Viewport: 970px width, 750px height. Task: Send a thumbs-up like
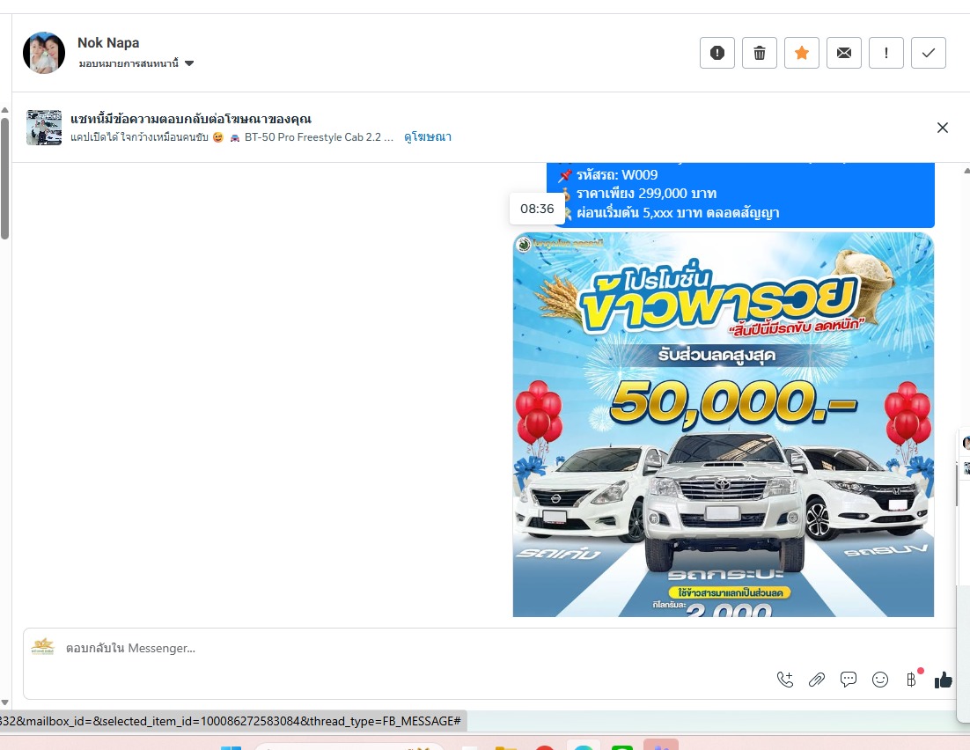(x=943, y=679)
